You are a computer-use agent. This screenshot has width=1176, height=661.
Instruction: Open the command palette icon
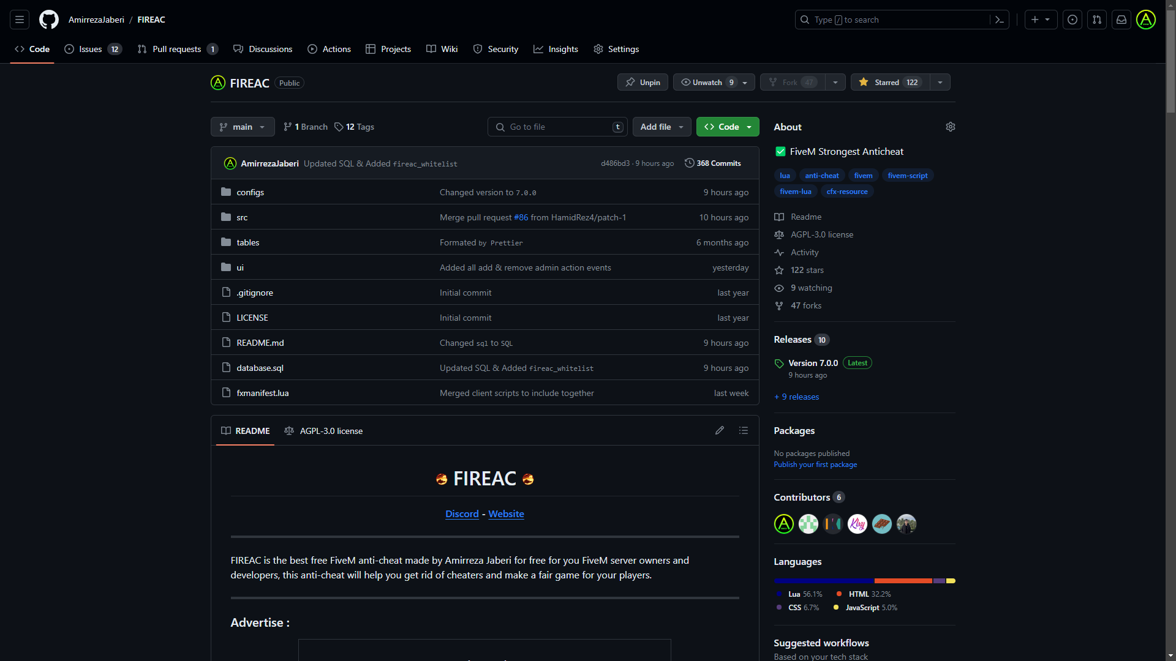click(x=1000, y=20)
